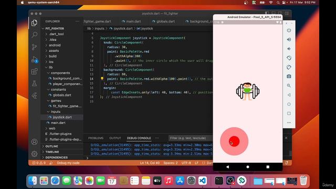
Task: Open the Testing flask view
Action: (34, 83)
